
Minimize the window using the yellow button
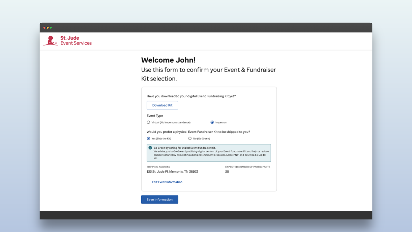[48, 28]
